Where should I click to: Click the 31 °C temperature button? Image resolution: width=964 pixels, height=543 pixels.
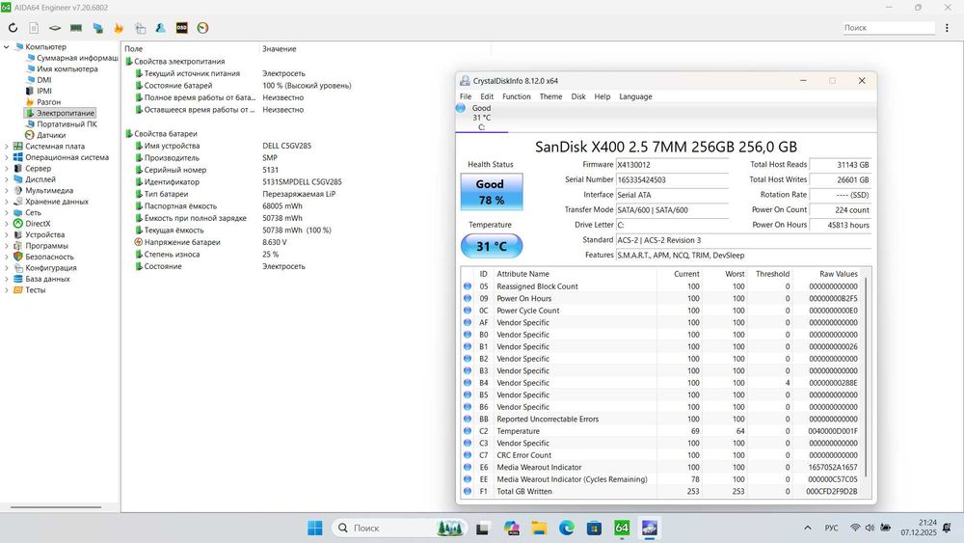click(x=492, y=246)
